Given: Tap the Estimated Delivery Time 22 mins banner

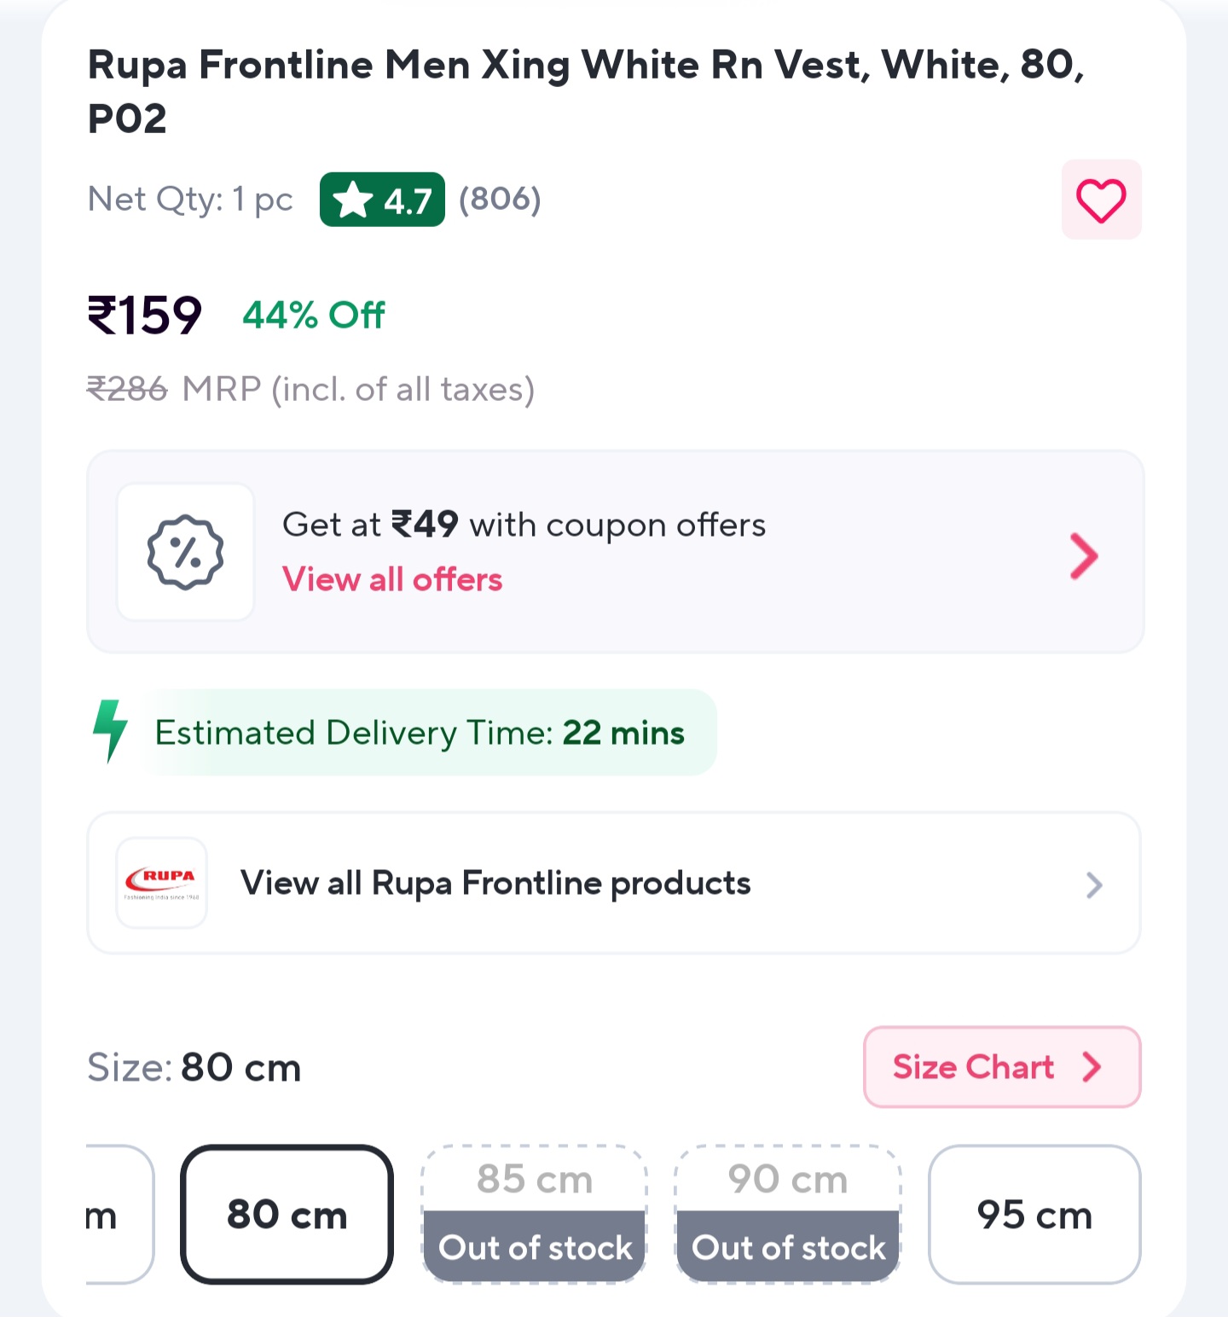Looking at the screenshot, I should (x=420, y=733).
